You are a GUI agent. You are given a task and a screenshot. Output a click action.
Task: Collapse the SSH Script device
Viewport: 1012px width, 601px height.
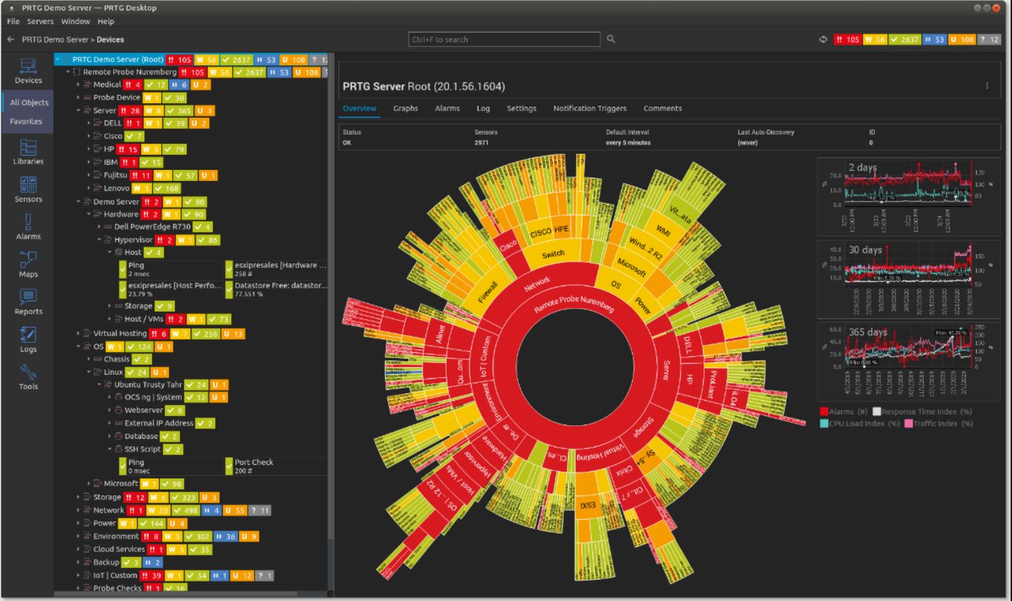[109, 449]
